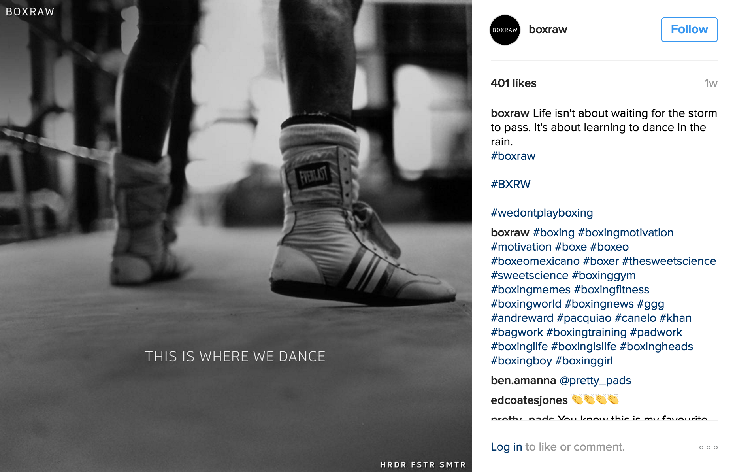Click the boxing shoes post photo
Viewport: 735px width, 472px height.
[x=236, y=236]
